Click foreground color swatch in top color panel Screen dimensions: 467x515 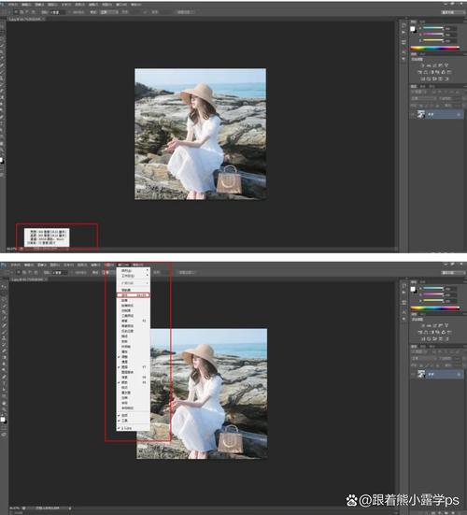[x=413, y=29]
